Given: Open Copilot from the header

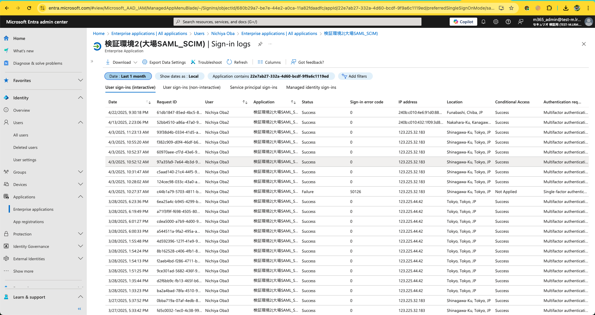Looking at the screenshot, I should (463, 22).
